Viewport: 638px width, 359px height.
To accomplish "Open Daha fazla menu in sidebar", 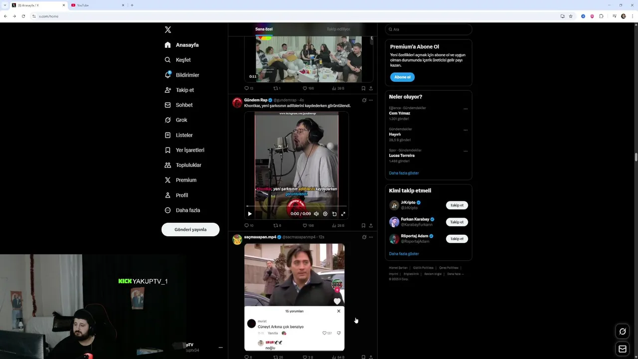I will (182, 210).
